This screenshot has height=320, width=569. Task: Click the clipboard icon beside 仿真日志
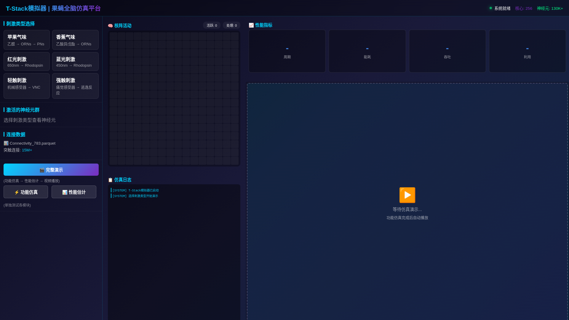coord(110,180)
